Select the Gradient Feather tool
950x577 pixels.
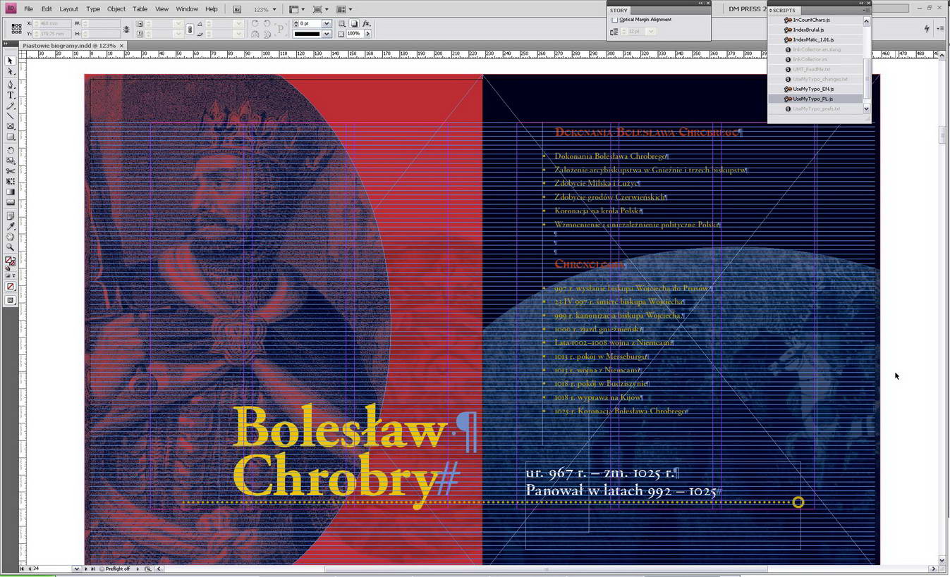tap(10, 203)
